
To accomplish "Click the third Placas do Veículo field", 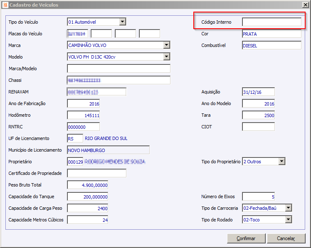I will (125, 34).
